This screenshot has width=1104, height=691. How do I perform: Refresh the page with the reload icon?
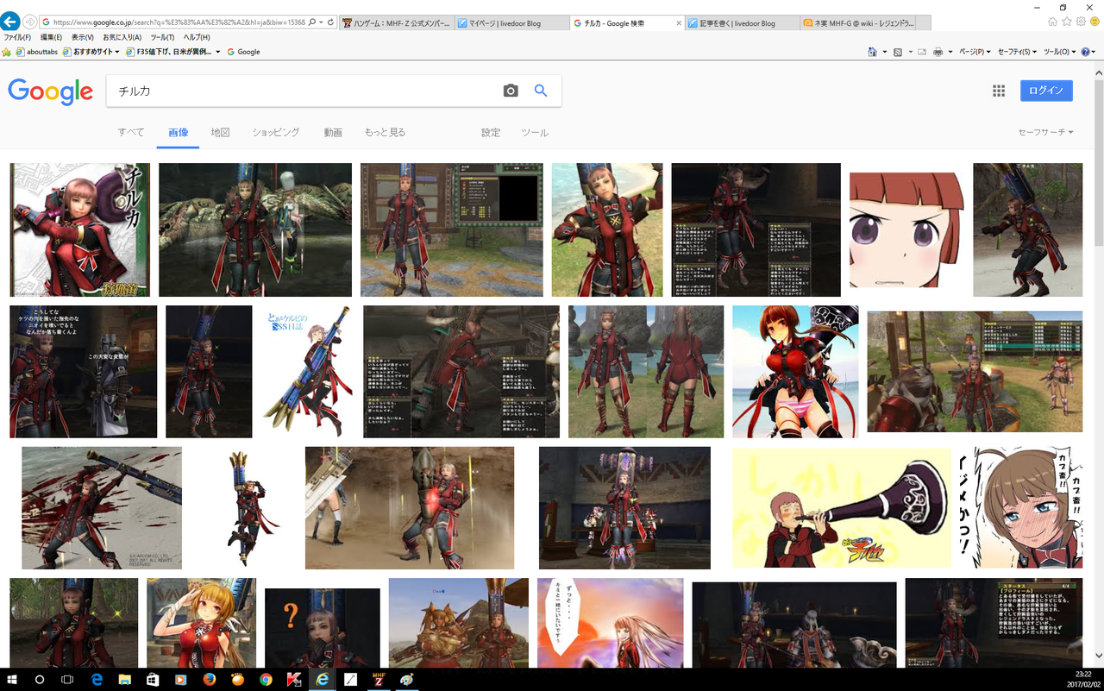point(331,22)
